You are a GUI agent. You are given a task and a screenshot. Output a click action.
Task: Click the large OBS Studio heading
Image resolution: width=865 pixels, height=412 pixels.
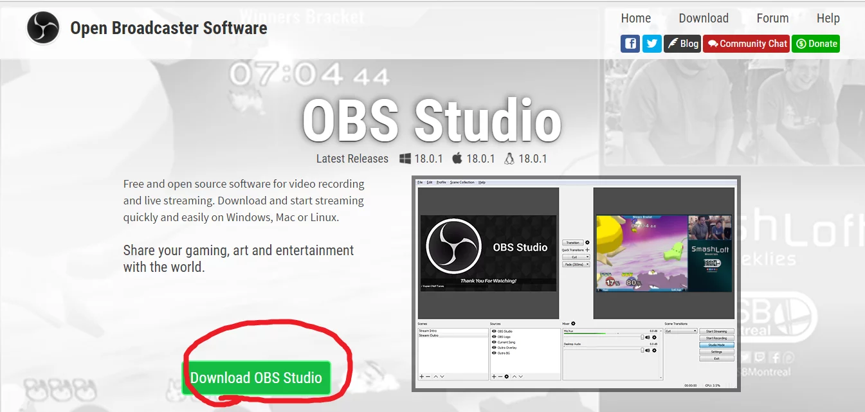pos(432,120)
